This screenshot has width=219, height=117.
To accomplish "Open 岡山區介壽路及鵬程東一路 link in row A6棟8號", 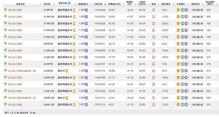I will pyautogui.click(x=22, y=71).
